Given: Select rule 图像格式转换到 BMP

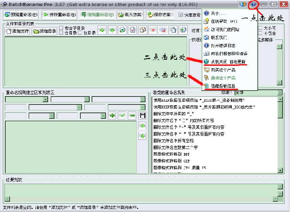Looking at the screenshot, I should pyautogui.click(x=171, y=154).
